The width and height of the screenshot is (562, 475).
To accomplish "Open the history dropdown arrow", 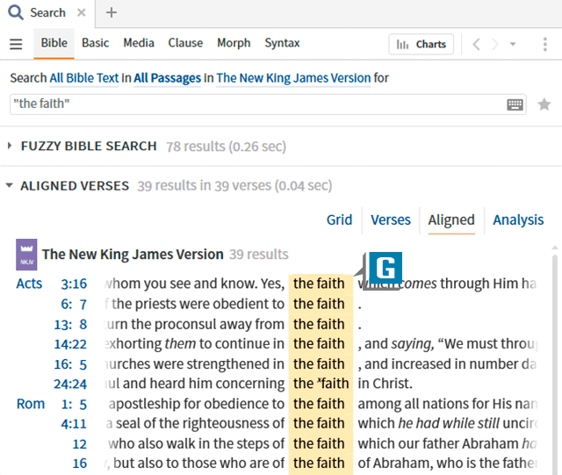I will coord(513,45).
